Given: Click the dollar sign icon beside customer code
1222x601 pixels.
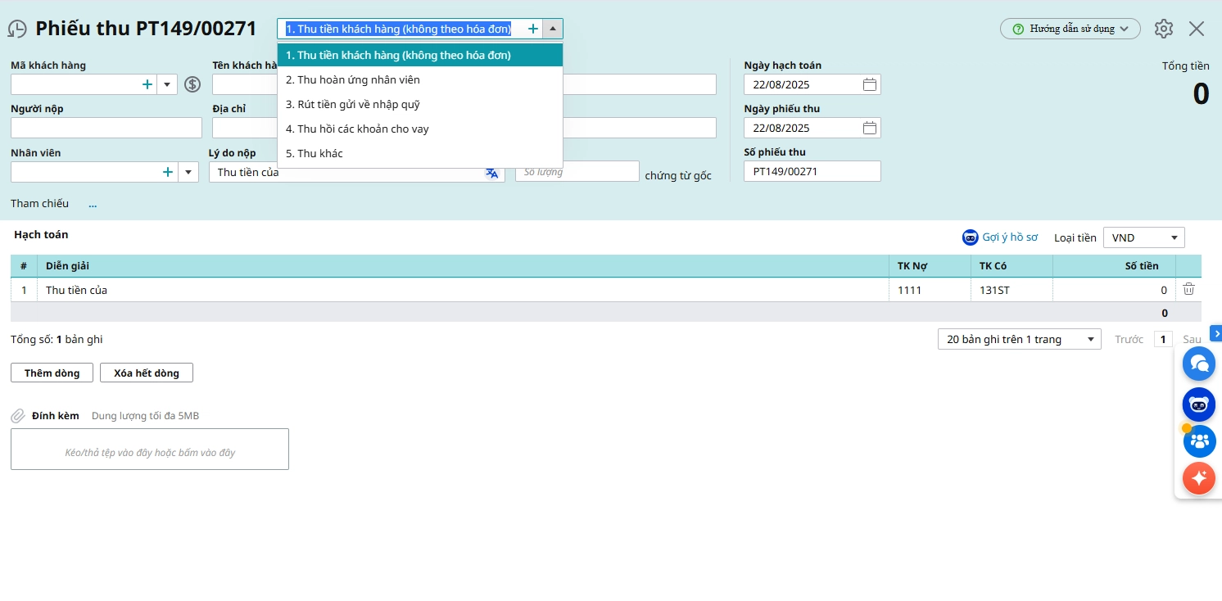Looking at the screenshot, I should click(192, 84).
